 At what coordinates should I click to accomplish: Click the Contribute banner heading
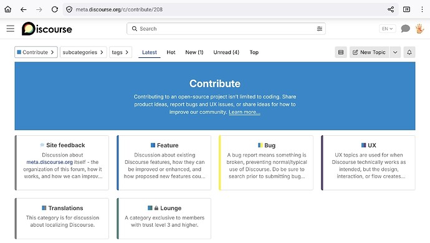pyautogui.click(x=215, y=83)
